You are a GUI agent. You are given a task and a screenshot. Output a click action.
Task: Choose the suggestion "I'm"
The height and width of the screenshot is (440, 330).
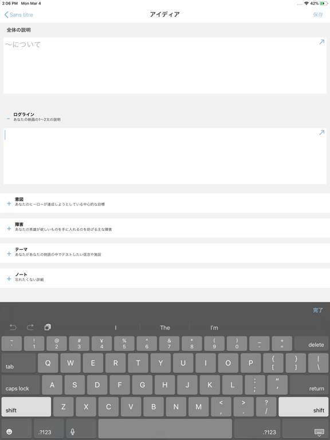click(x=214, y=328)
